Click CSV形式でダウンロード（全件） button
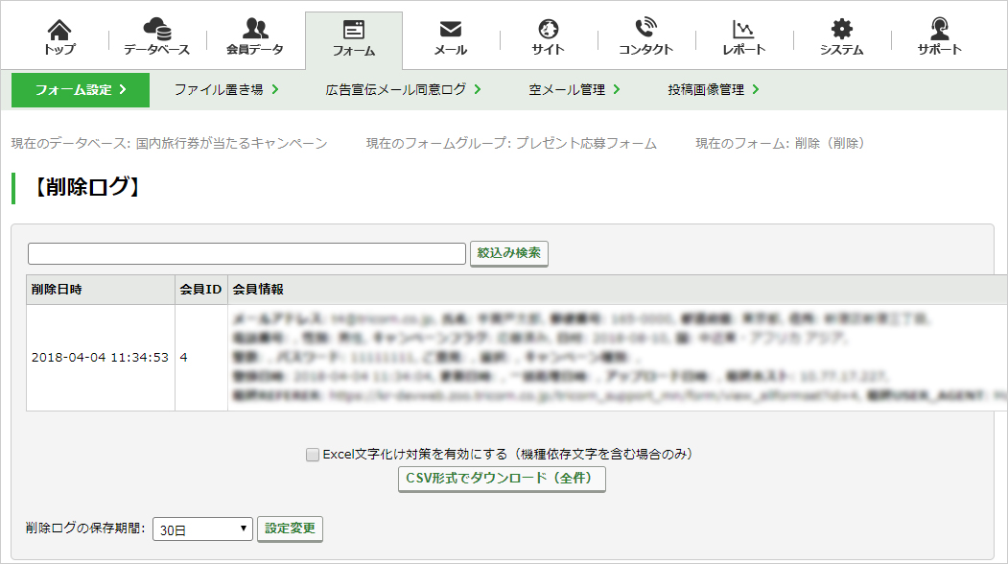Screen dimensions: 1008x564 pos(502,479)
